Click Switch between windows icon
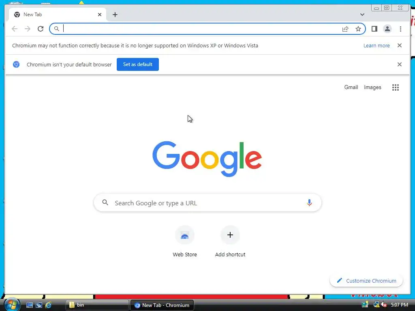Viewport: 415px width, 311px height. (39, 305)
